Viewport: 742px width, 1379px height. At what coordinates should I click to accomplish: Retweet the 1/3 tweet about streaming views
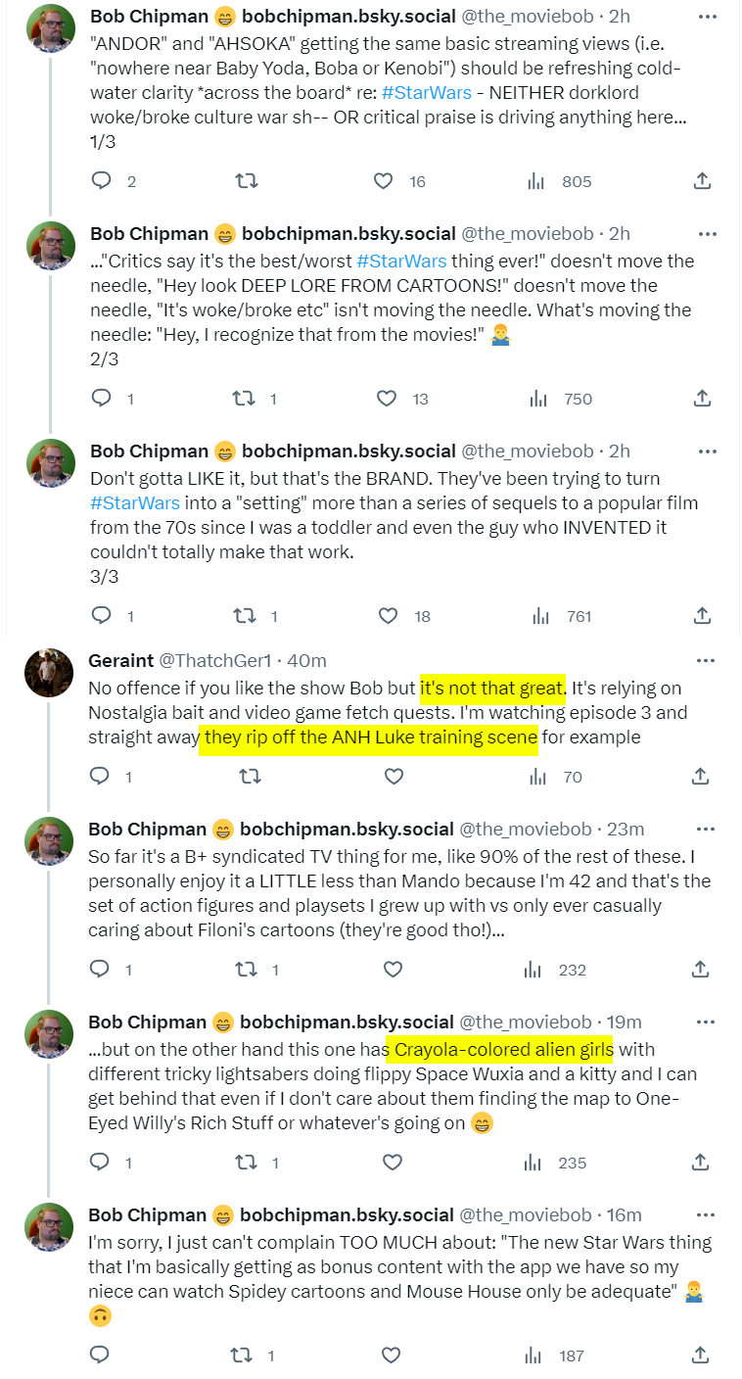[x=248, y=181]
